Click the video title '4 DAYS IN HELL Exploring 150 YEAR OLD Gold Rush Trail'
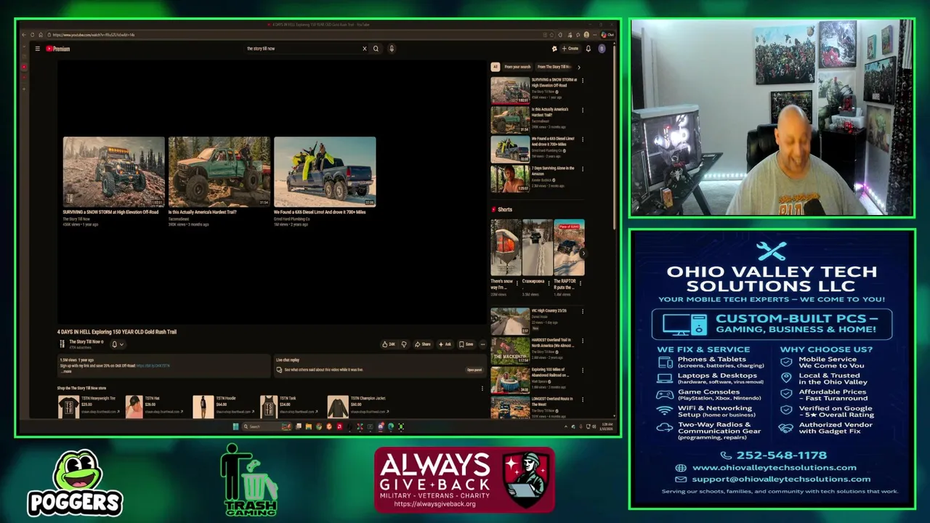 [117, 332]
